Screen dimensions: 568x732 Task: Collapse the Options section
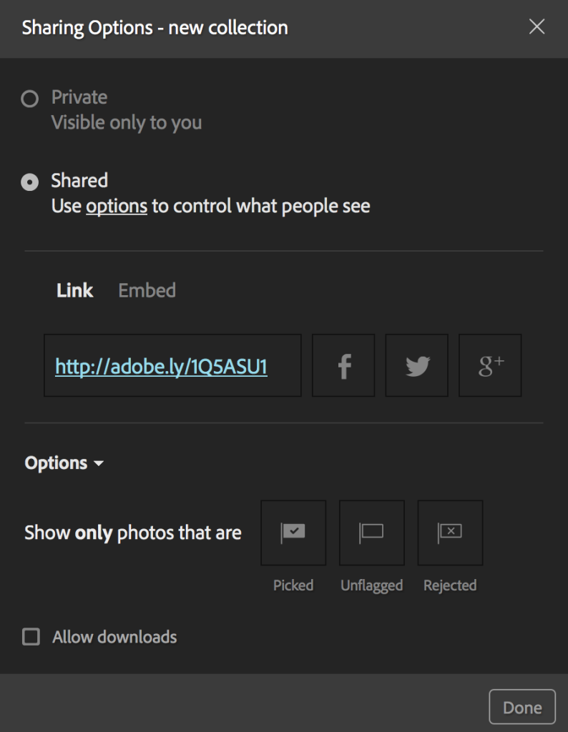tap(64, 463)
